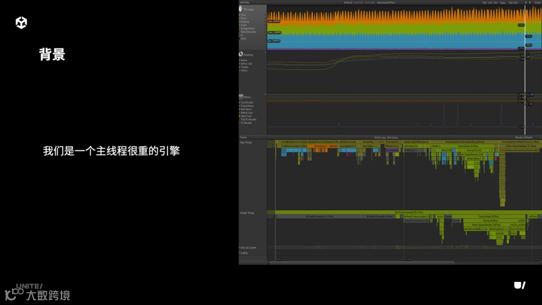Enable Deep Profile mode
The height and width of the screenshot is (305, 542).
tap(358, 3)
